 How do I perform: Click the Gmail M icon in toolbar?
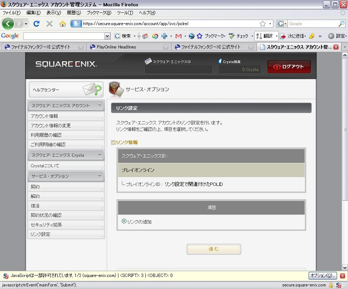(x=179, y=36)
